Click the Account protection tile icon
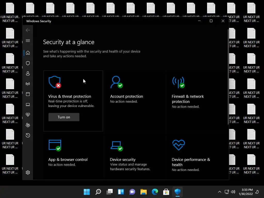The height and width of the screenshot is (198, 264). click(x=117, y=82)
